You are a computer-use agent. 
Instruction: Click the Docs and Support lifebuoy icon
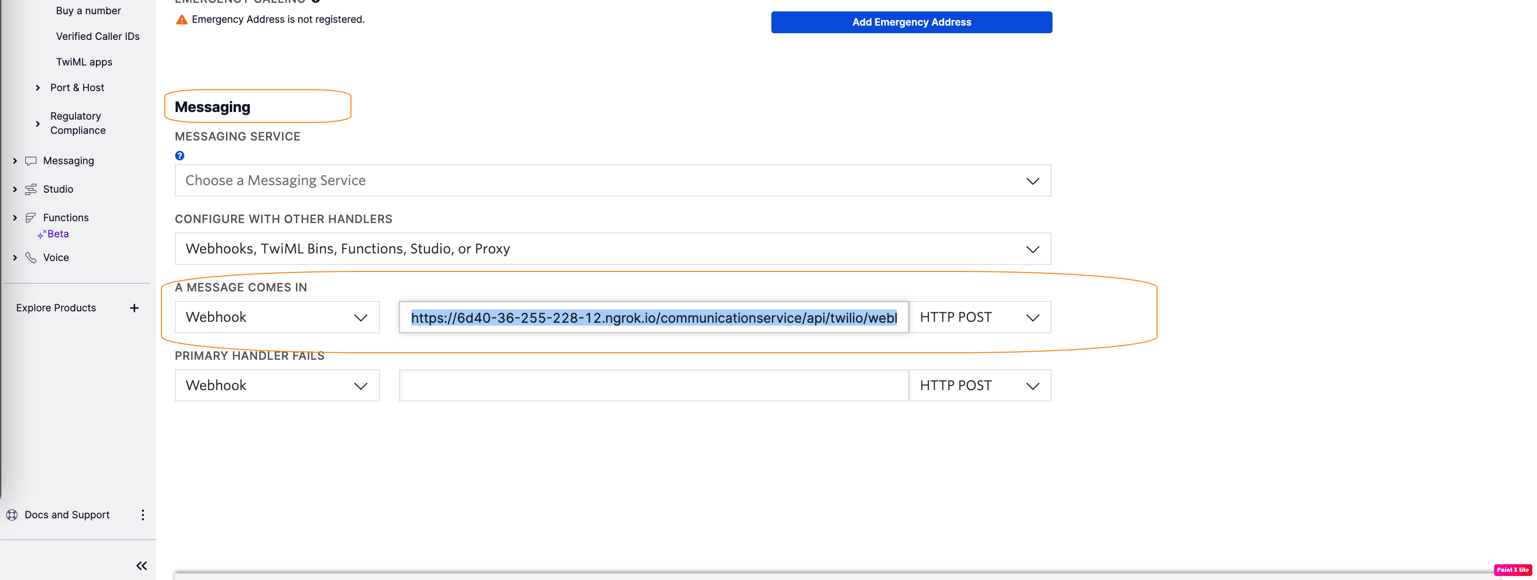pos(12,515)
